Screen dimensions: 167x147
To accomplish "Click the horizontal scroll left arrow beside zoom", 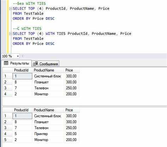I will pos(23,56).
